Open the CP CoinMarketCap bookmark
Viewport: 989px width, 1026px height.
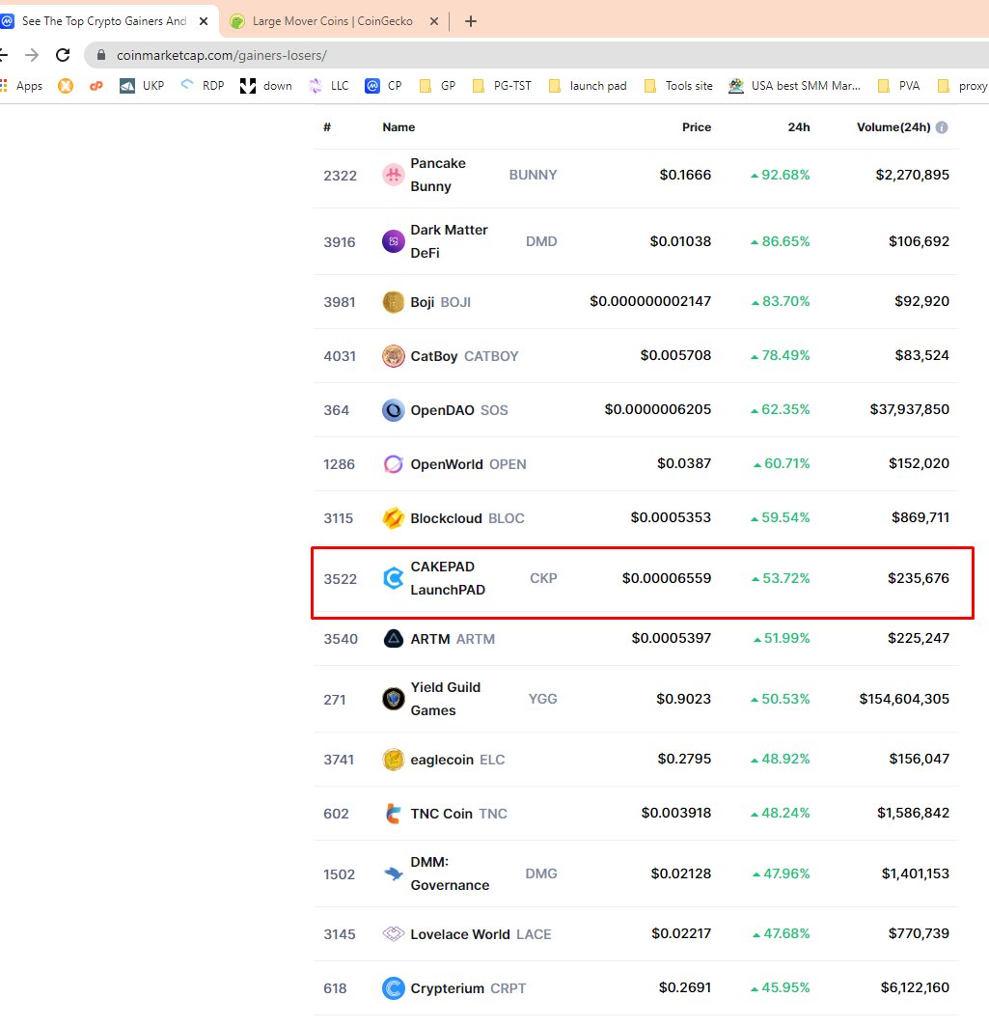click(x=383, y=86)
